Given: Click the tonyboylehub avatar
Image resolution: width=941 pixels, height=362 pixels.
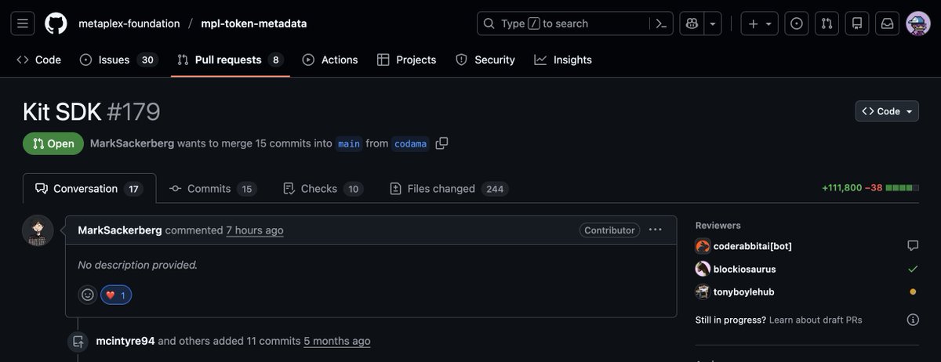Looking at the screenshot, I should pyautogui.click(x=703, y=291).
